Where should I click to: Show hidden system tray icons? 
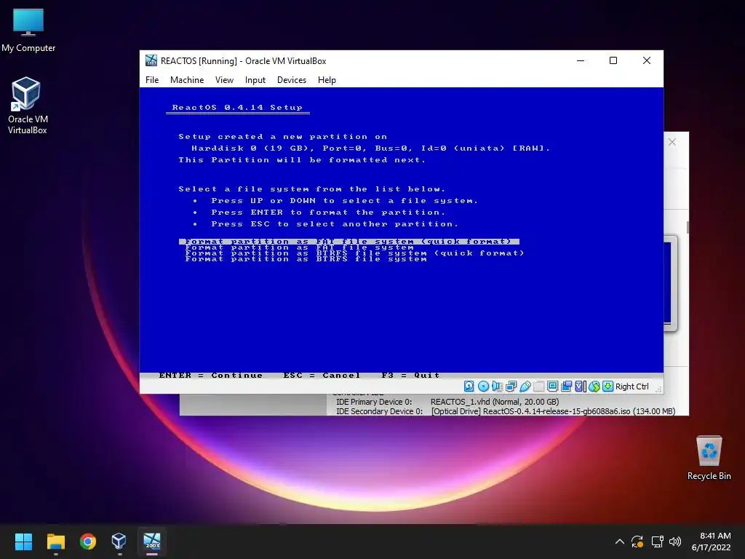click(x=620, y=542)
